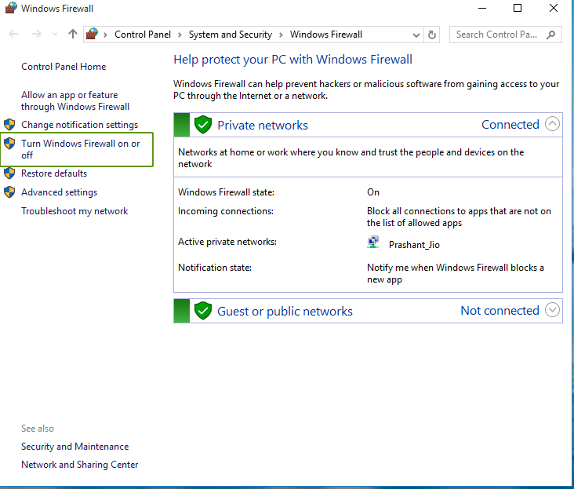Open Security and Maintenance link
This screenshot has height=489, width=574.
pos(74,447)
